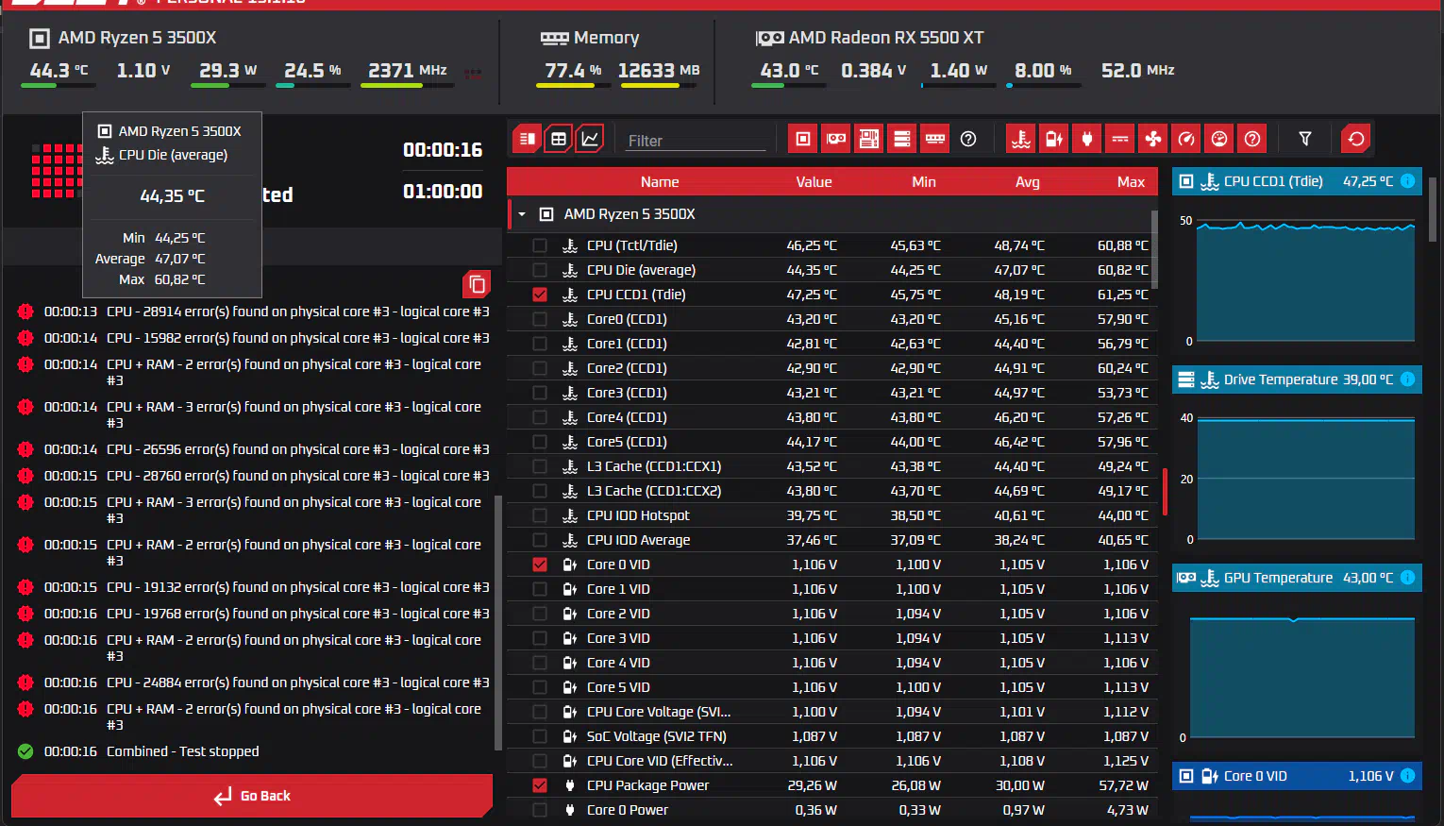Toggle the fan speed sensor filter

tap(1153, 139)
